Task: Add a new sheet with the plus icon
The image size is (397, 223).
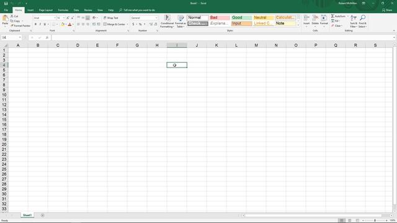Action: (43, 216)
